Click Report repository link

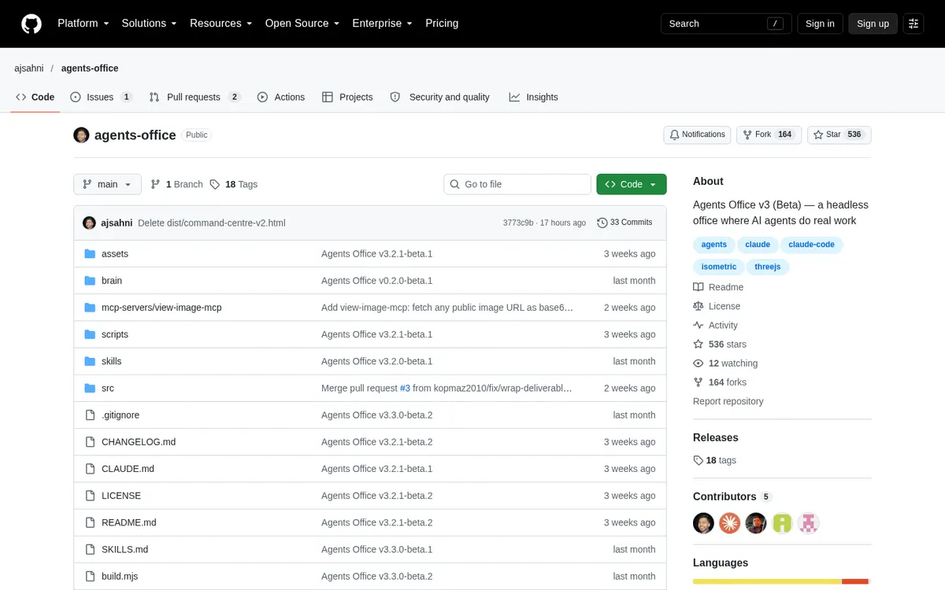(728, 401)
